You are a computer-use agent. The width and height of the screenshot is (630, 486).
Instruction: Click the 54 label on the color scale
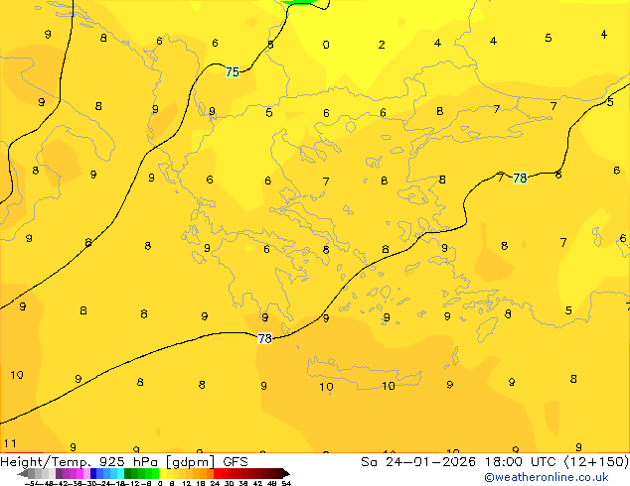tap(286, 483)
